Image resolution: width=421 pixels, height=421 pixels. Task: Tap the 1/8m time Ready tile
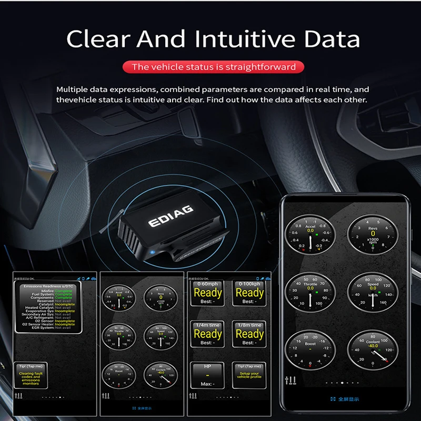tap(249, 334)
